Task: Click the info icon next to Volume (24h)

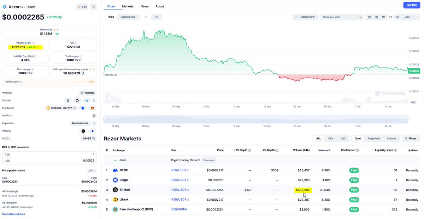Action: [x=33, y=43]
